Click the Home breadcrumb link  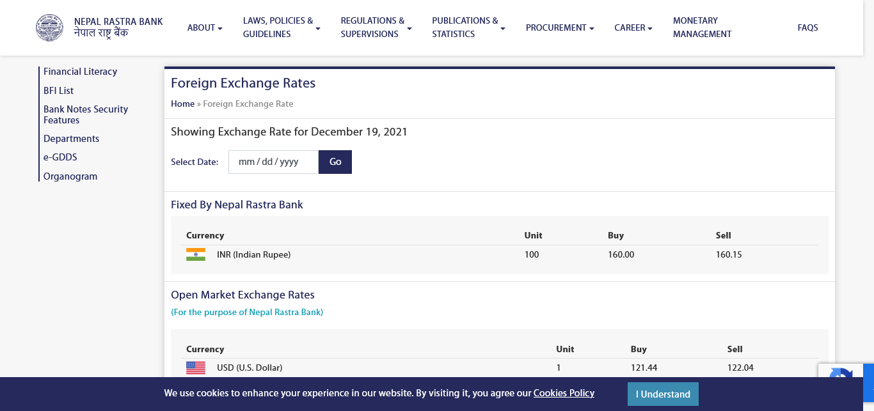[x=182, y=104]
